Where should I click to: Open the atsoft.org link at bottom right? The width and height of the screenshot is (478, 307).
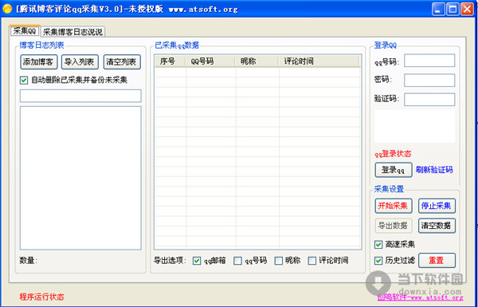click(x=420, y=297)
